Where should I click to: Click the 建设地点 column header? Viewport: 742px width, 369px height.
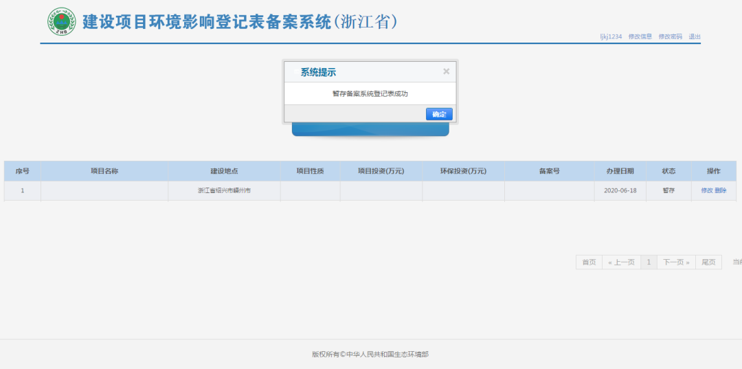pos(224,171)
